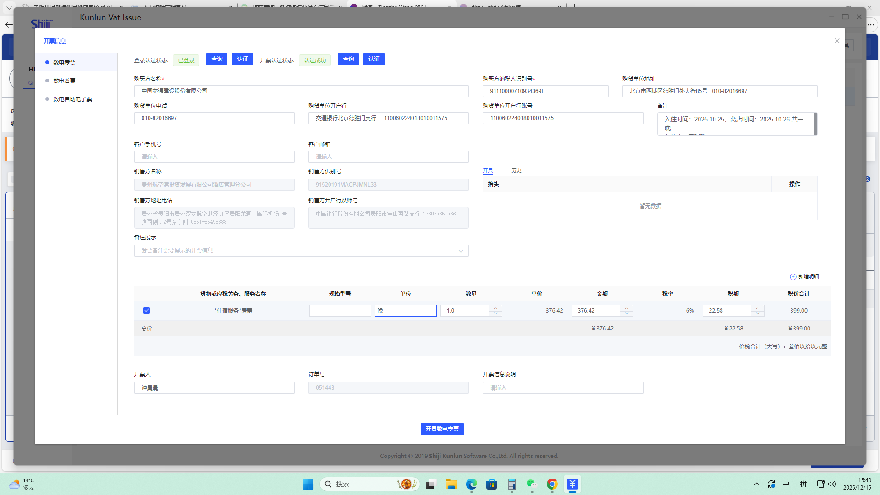
Task: Switch to the 开具 tab
Action: click(488, 170)
